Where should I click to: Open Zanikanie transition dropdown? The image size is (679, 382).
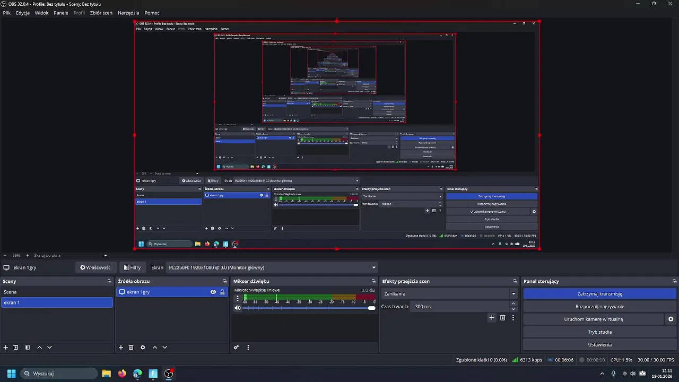(450, 294)
